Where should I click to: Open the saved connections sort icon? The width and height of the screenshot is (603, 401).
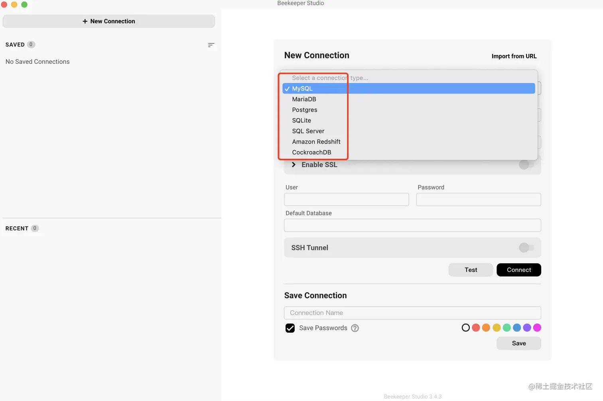click(x=211, y=45)
